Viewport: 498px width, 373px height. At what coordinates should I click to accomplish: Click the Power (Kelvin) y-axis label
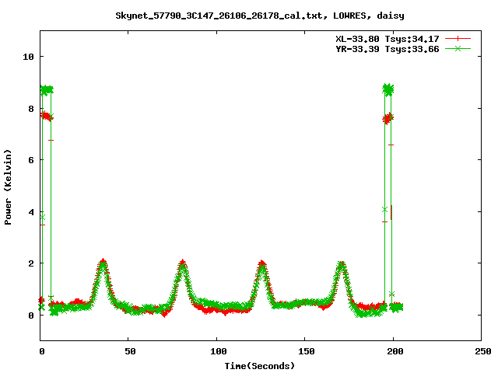tap(8, 187)
